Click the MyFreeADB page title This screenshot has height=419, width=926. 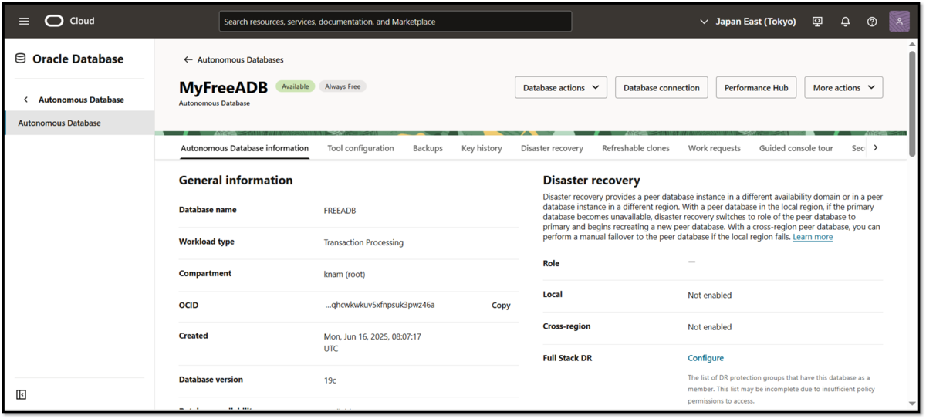223,87
